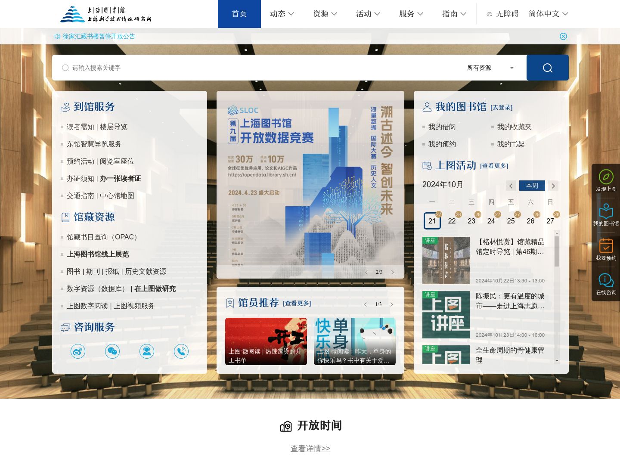This screenshot has height=465, width=620.
Task: Open the 楮林悦赏 event thumbnail
Action: coord(446,260)
